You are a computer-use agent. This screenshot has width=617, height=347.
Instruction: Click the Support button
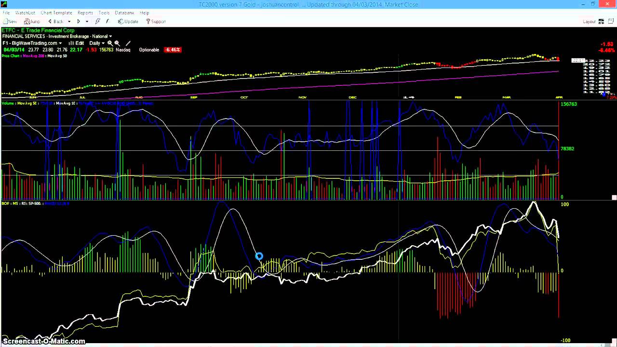[156, 21]
